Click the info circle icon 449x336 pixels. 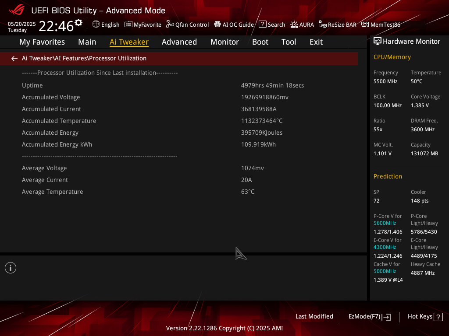(11, 268)
